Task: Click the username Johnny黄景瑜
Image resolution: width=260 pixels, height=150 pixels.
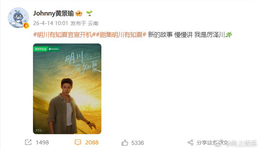Action: pos(53,13)
